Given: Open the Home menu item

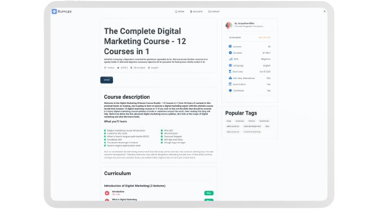Looking at the screenshot, I should click(180, 11).
